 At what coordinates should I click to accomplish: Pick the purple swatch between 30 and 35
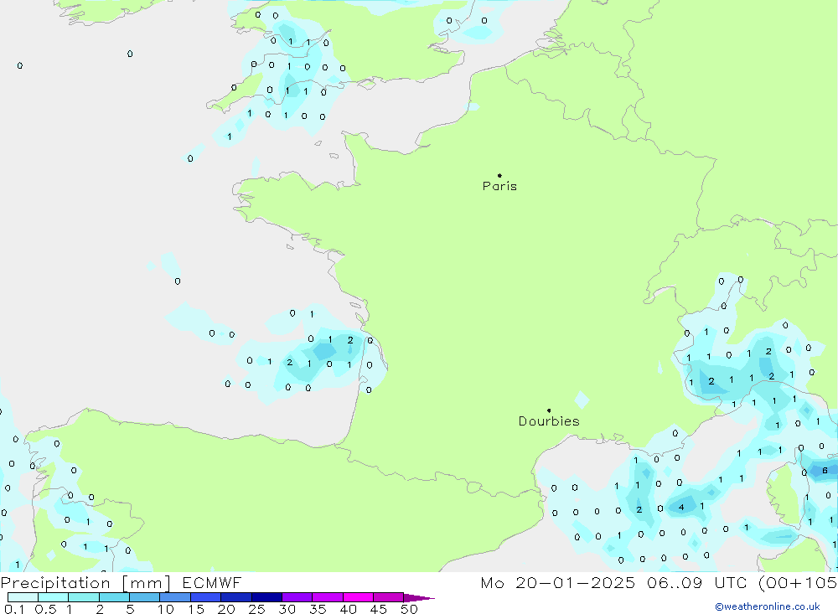click(x=297, y=597)
